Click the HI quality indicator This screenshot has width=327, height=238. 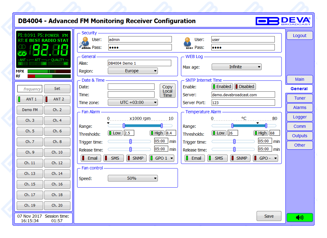pyautogui.click(x=66, y=63)
